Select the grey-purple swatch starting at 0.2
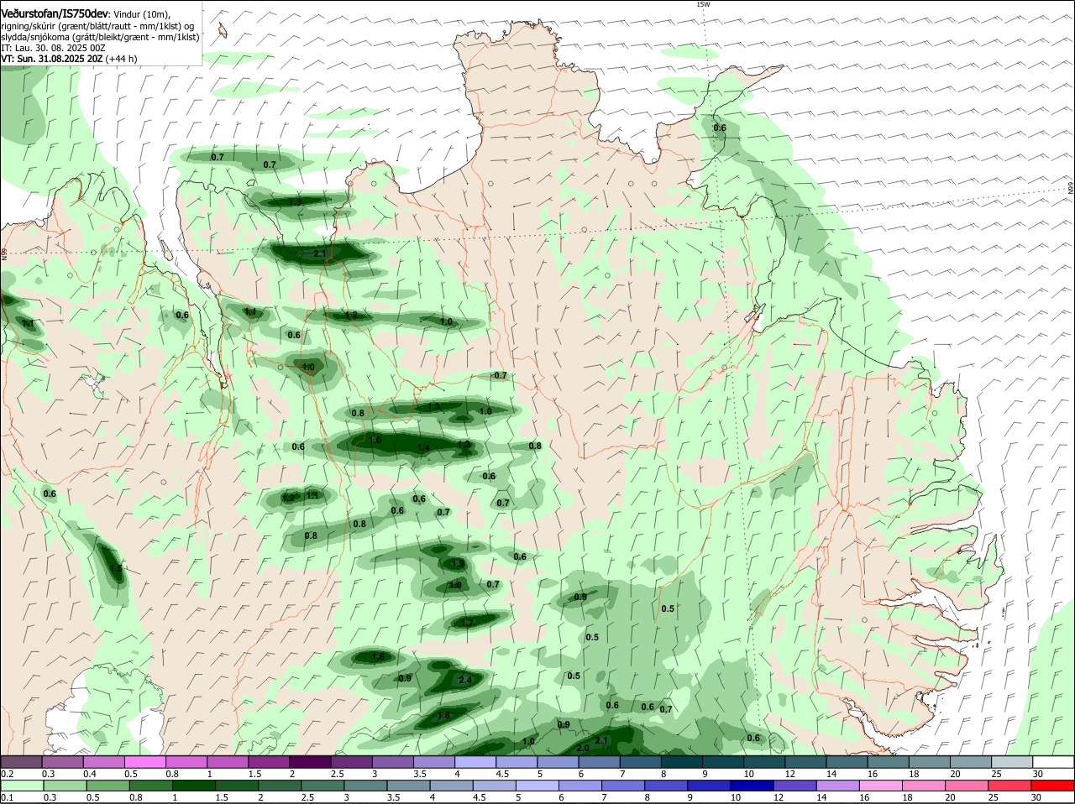The image size is (1075, 804). pyautogui.click(x=21, y=762)
